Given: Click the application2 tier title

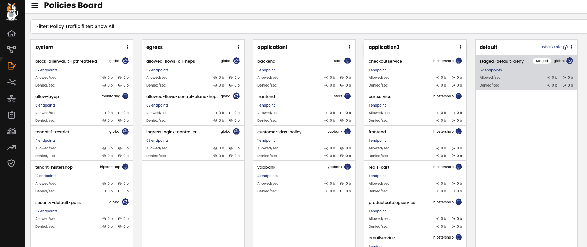Looking at the screenshot, I should pos(384,47).
